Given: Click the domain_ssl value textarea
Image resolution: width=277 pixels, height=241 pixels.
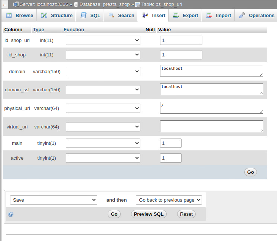Looking at the screenshot, I should click(x=211, y=89).
